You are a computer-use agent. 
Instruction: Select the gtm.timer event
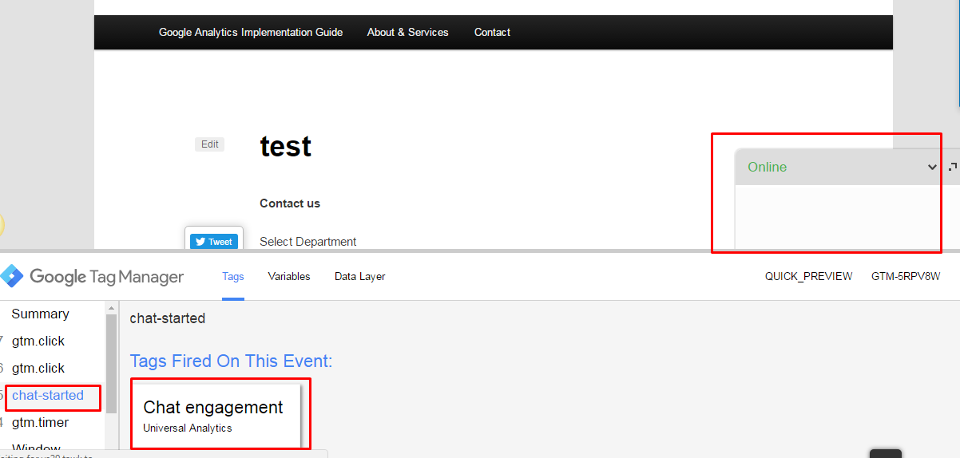[x=40, y=423]
